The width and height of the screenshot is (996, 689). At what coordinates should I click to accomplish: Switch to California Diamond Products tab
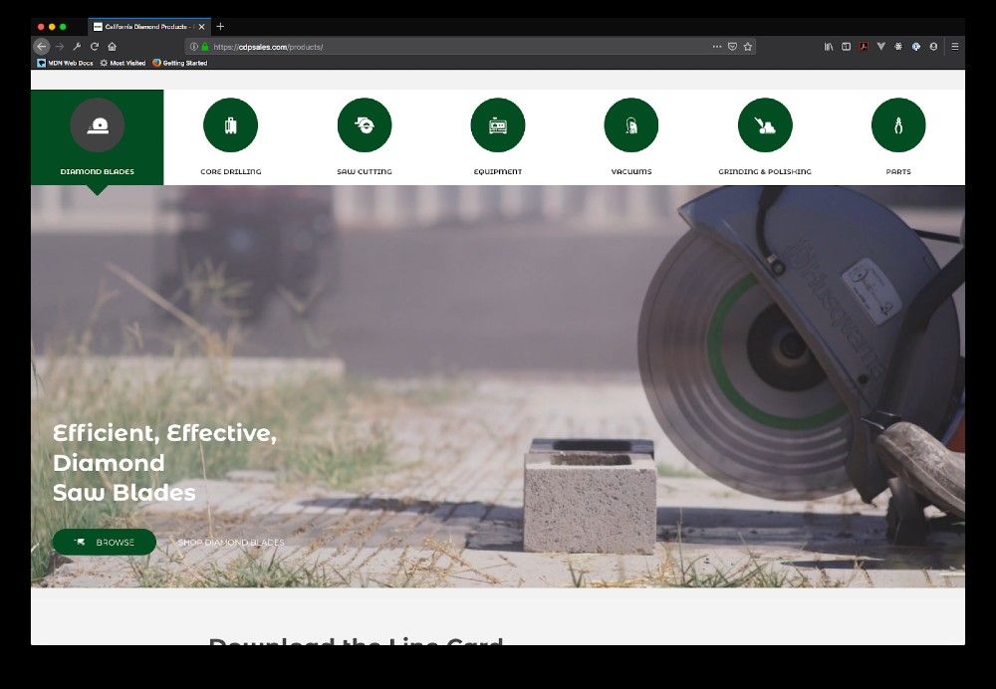tap(146, 27)
